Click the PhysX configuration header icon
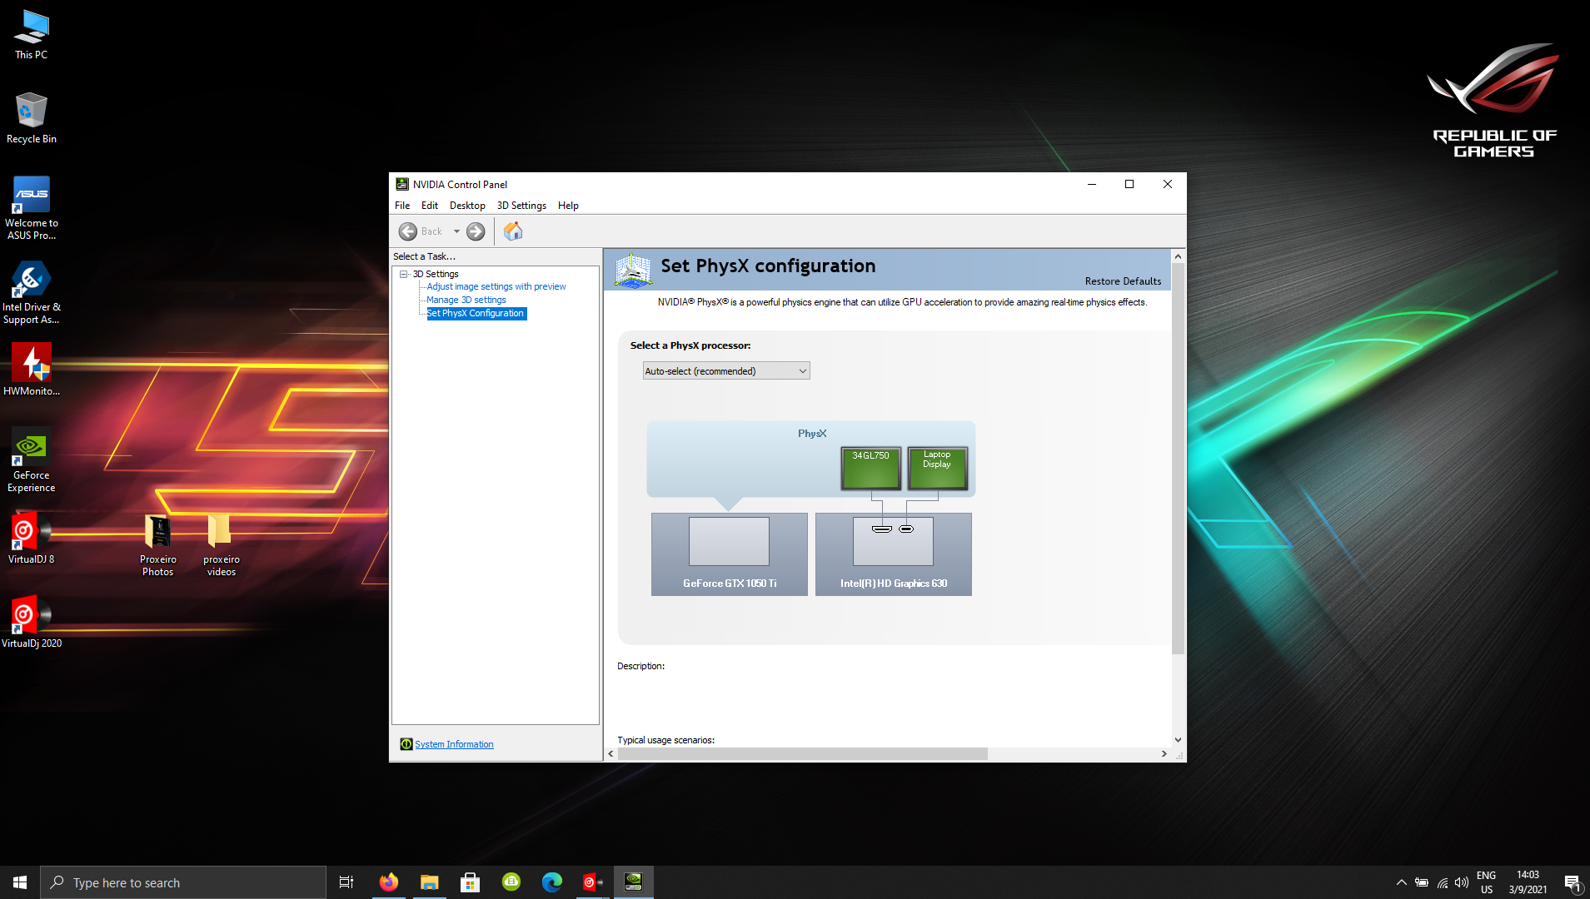The image size is (1590, 899). pyautogui.click(x=633, y=270)
